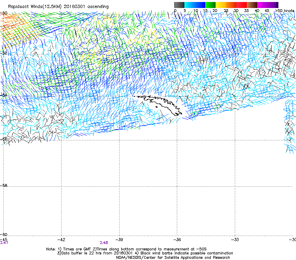Click the title text 'Rapidscat Winds(12.5KM)'
The image size is (296, 260).
pyautogui.click(x=35, y=7)
